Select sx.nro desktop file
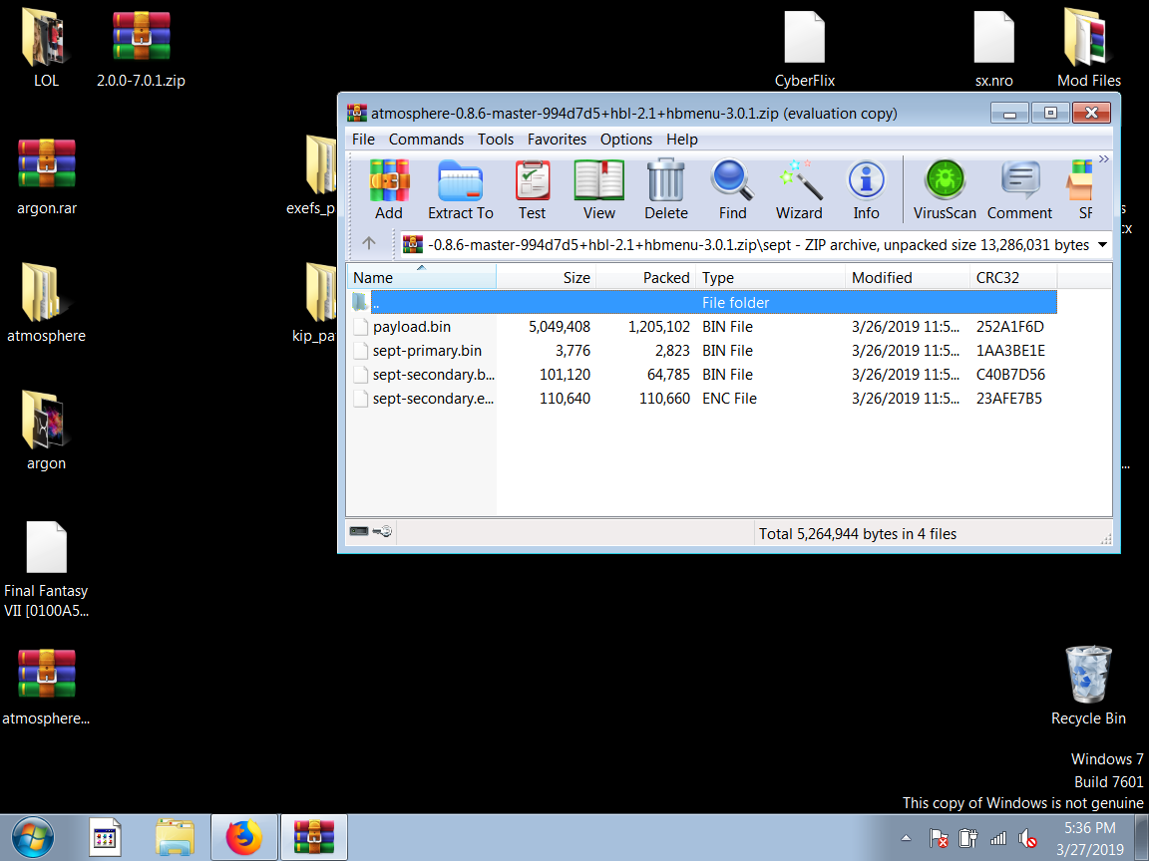The height and width of the screenshot is (861, 1149). coord(993,48)
